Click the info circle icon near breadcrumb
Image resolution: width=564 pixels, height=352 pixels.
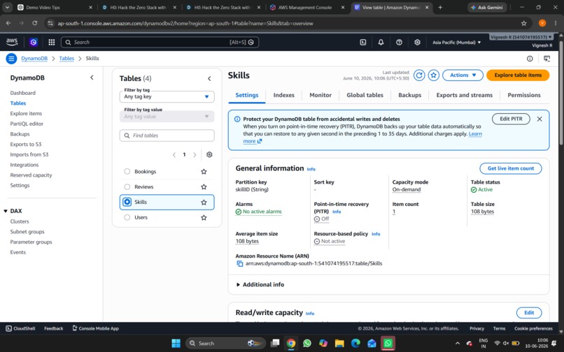pos(530,59)
